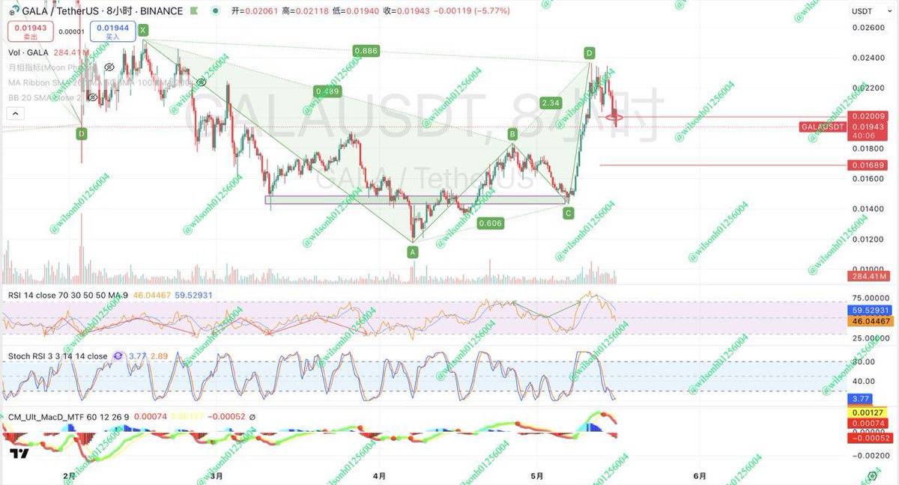Select the Vol · GALA indicator legend
Viewport: 899px width, 485px height.
[x=28, y=52]
